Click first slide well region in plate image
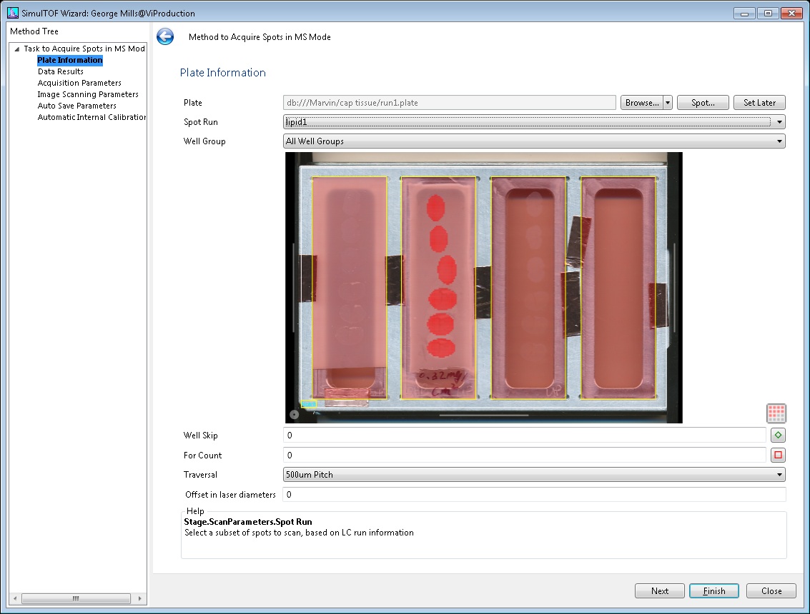The height and width of the screenshot is (614, 810). (x=349, y=288)
